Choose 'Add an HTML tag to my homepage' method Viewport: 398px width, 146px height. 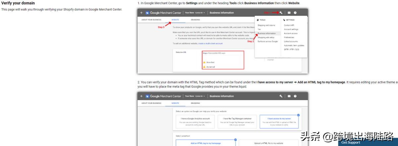[206, 143]
